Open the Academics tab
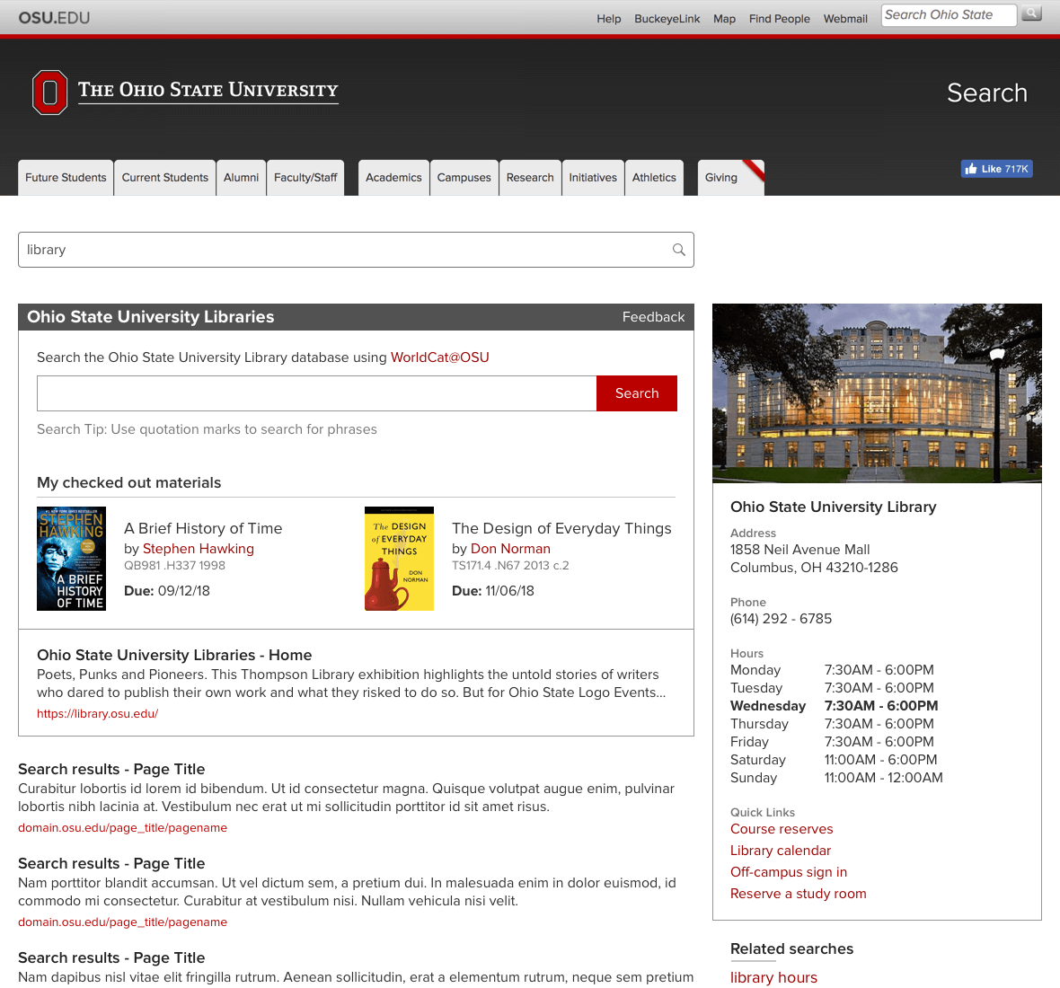The width and height of the screenshot is (1060, 988). [x=393, y=178]
